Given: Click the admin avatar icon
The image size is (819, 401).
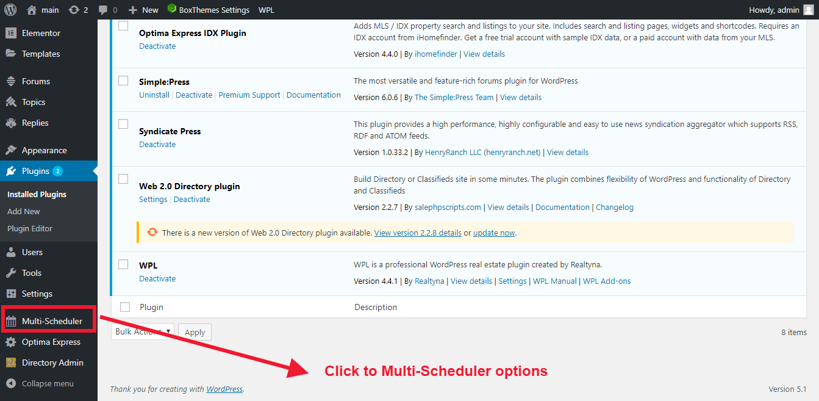Looking at the screenshot, I should 809,10.
